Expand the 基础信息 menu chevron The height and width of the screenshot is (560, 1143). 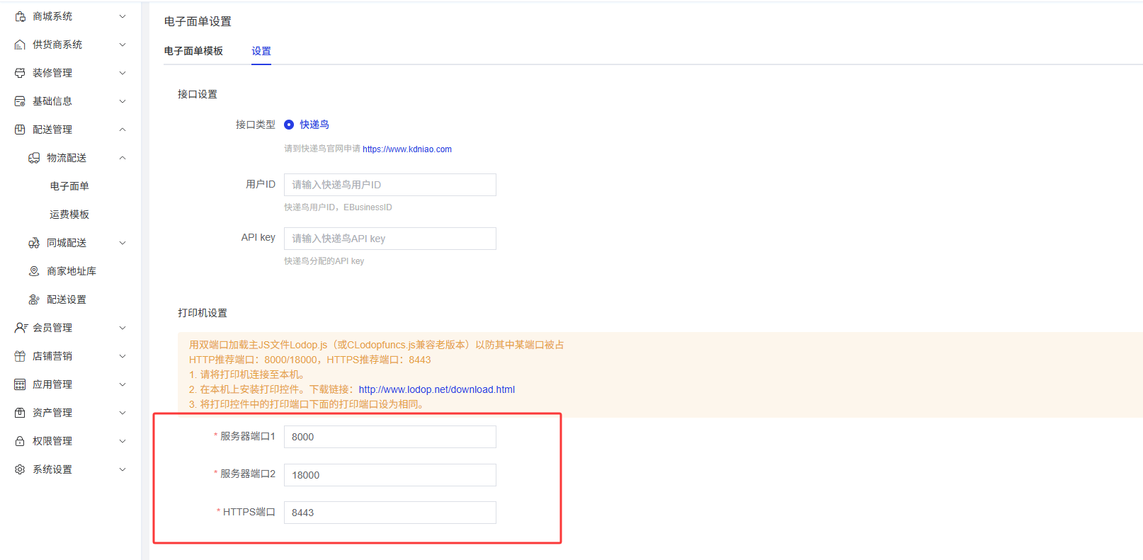(123, 101)
